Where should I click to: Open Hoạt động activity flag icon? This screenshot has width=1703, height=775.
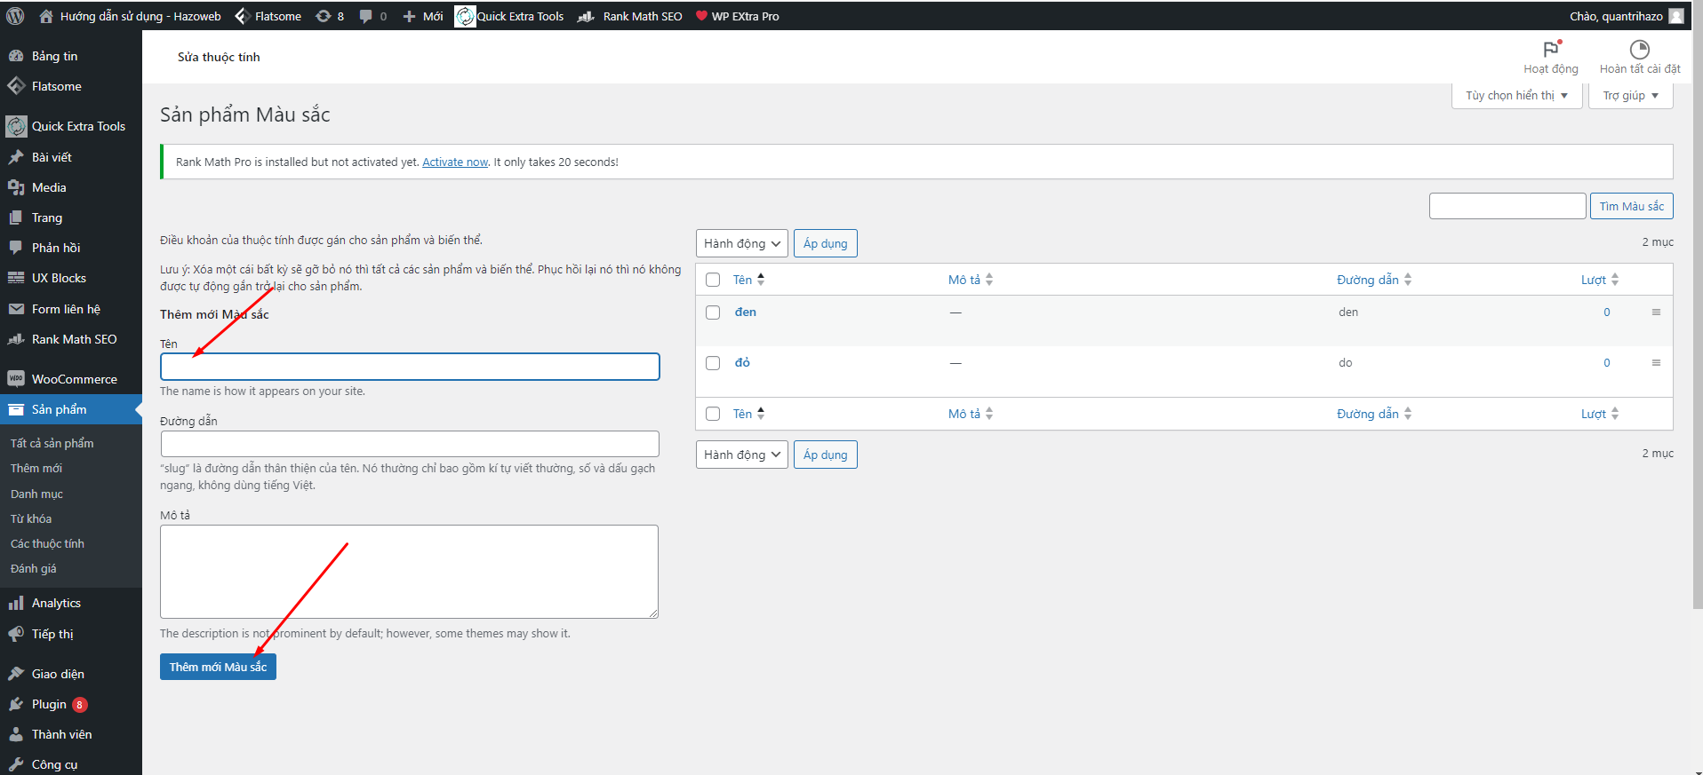(1551, 50)
